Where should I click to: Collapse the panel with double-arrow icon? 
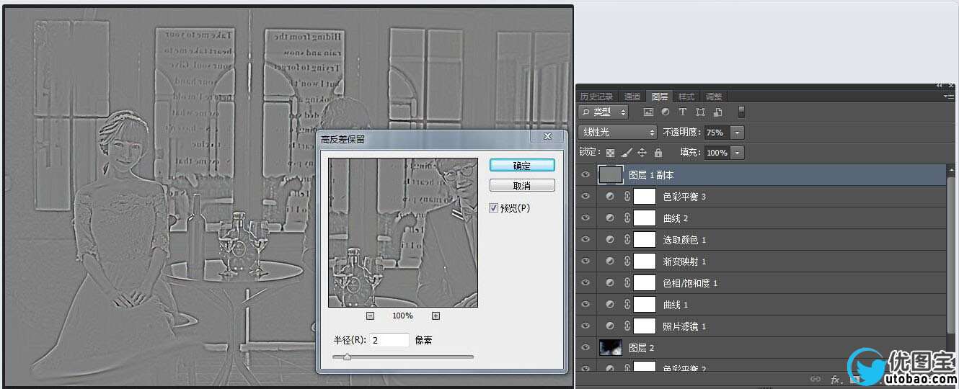(x=940, y=86)
